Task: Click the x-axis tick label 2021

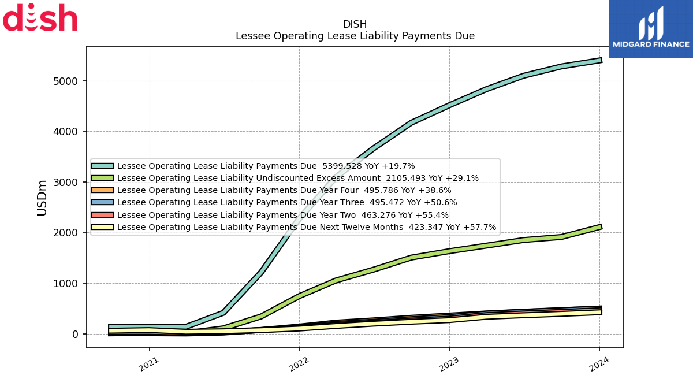Action: click(149, 364)
